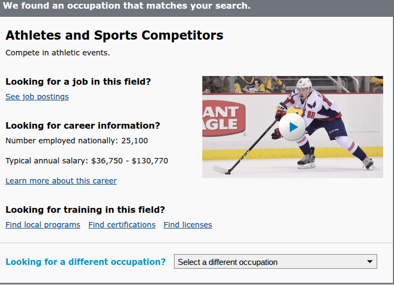Open the See job postings link
The width and height of the screenshot is (394, 285).
pos(37,97)
